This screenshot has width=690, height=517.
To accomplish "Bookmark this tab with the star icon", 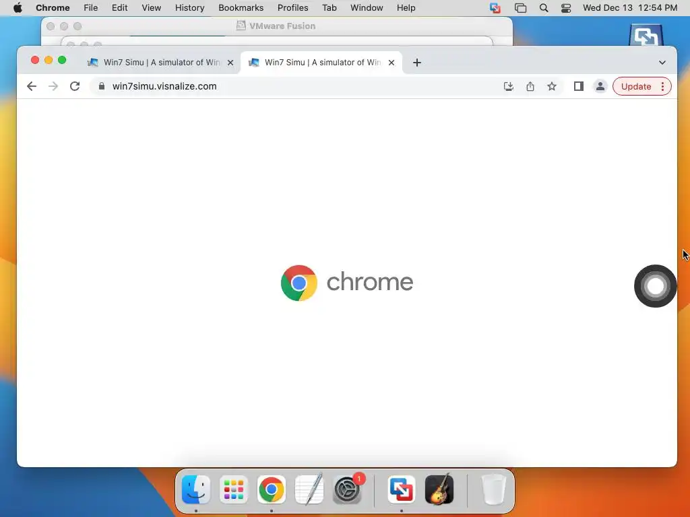I will tap(552, 86).
